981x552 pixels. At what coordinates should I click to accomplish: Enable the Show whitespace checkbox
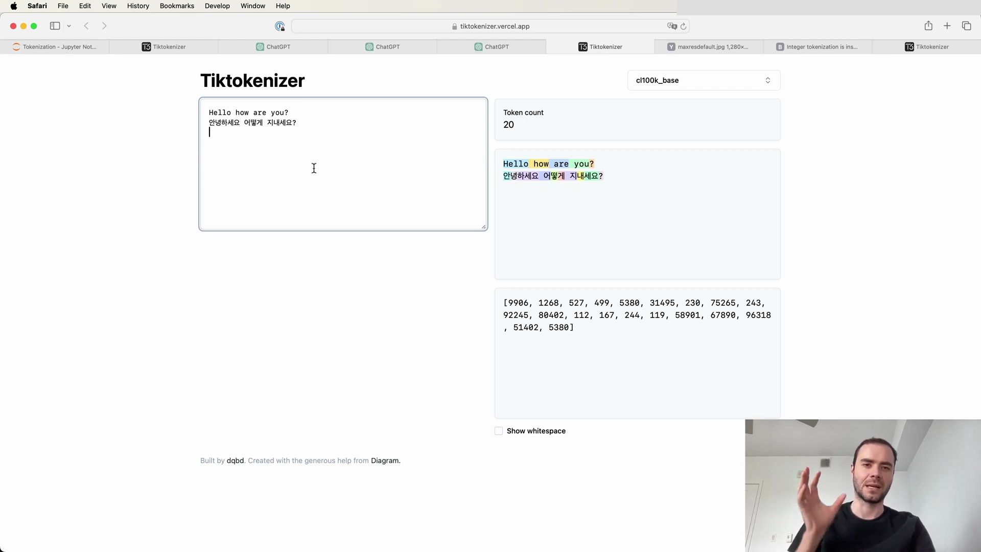click(x=499, y=431)
